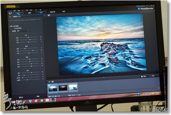Switch filmstrip to strip view icon

[49, 82]
